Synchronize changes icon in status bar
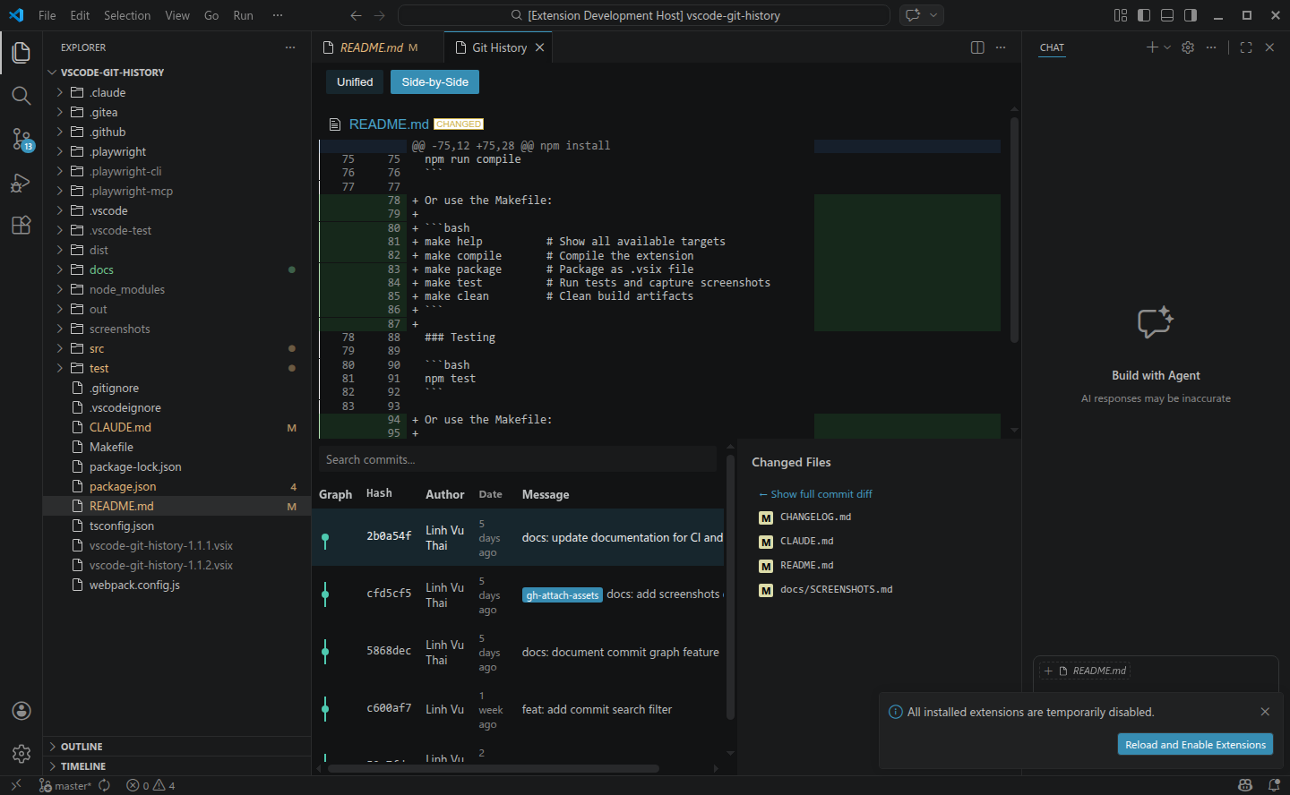Viewport: 1290px width, 795px height. tap(104, 785)
